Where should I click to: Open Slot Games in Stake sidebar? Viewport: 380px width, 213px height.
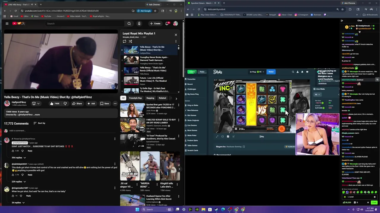click(x=192, y=115)
